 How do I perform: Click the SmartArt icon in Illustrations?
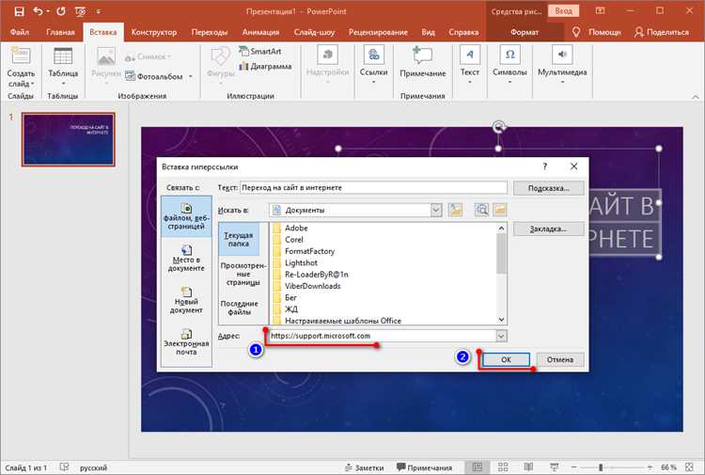pos(243,52)
